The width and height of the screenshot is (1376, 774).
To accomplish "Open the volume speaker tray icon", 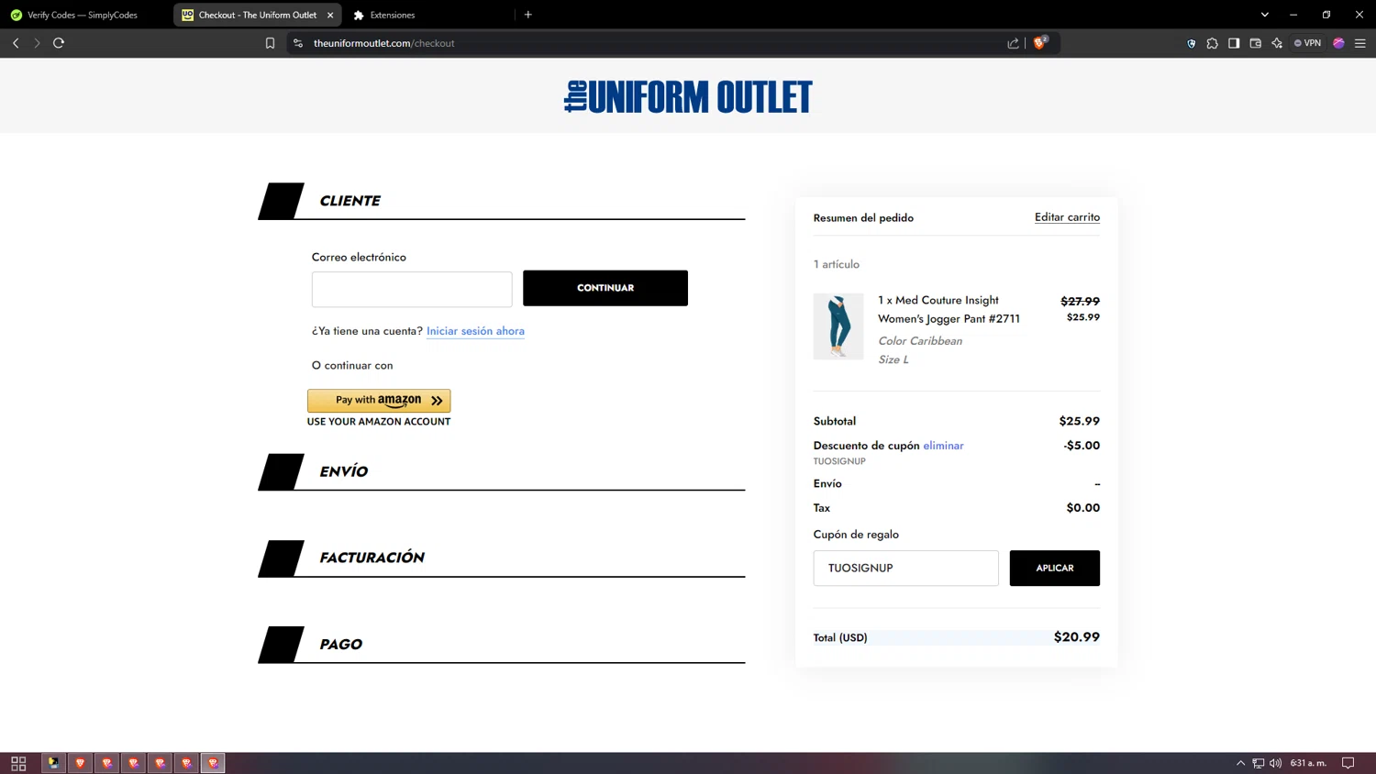I will point(1275,763).
